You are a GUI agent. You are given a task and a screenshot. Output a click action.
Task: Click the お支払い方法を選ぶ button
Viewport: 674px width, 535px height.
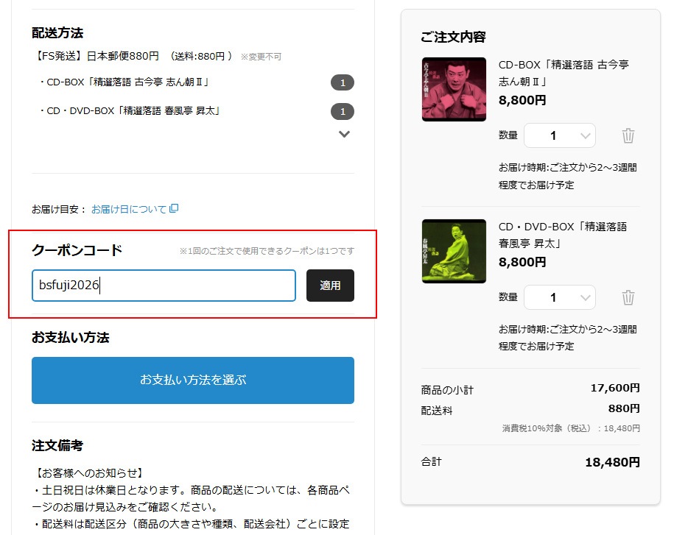coord(193,380)
